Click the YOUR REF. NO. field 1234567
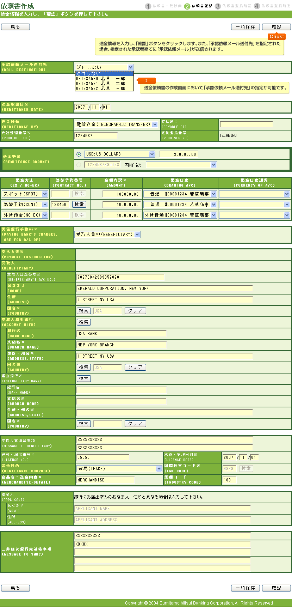292x607 pixels. click(96, 136)
